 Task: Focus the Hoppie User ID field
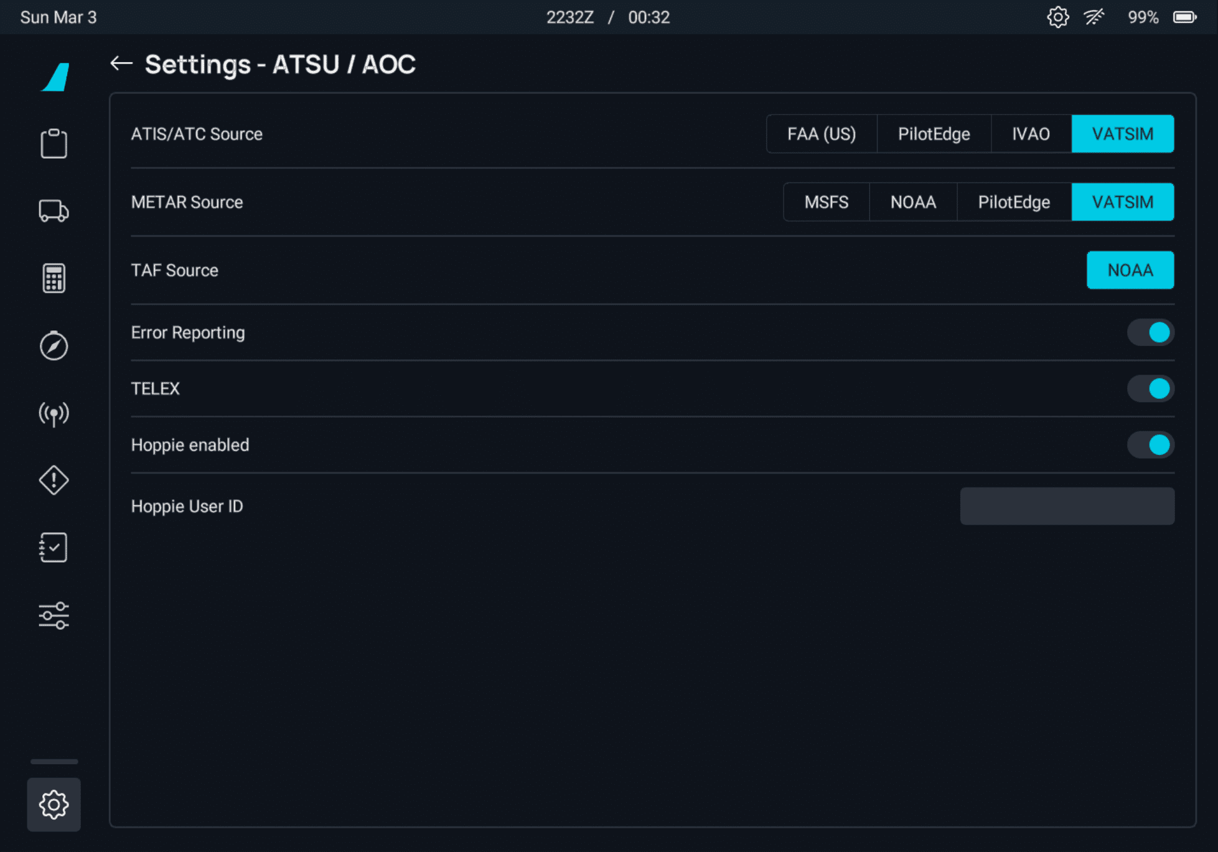pos(1067,506)
